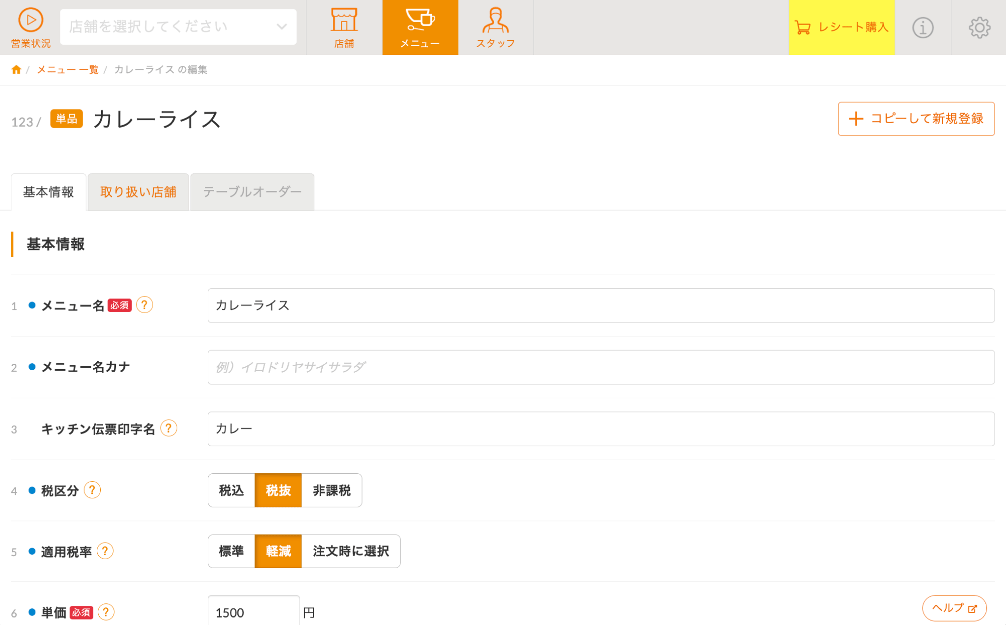
Task: Open the スタッフ person icon
Action: tap(495, 20)
